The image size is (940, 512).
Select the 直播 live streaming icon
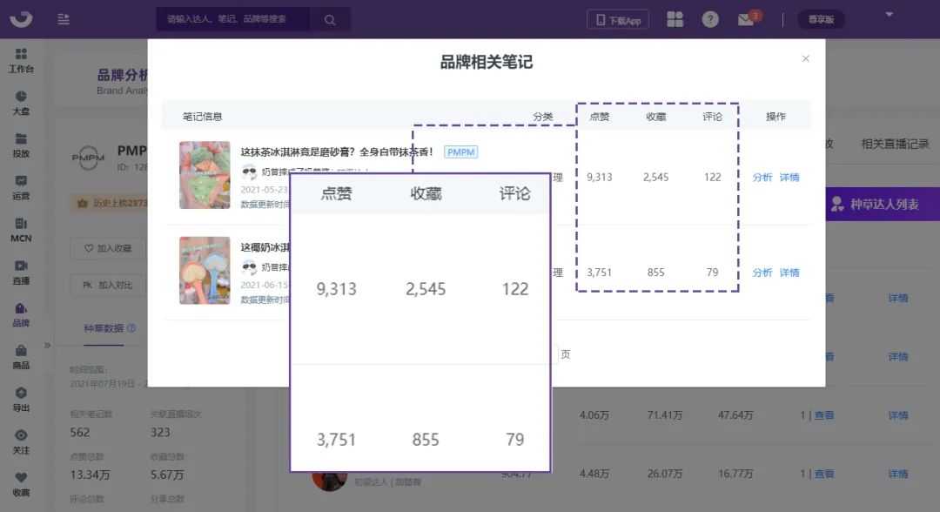[x=21, y=272]
